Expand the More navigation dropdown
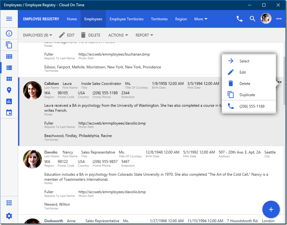 tap(201, 19)
